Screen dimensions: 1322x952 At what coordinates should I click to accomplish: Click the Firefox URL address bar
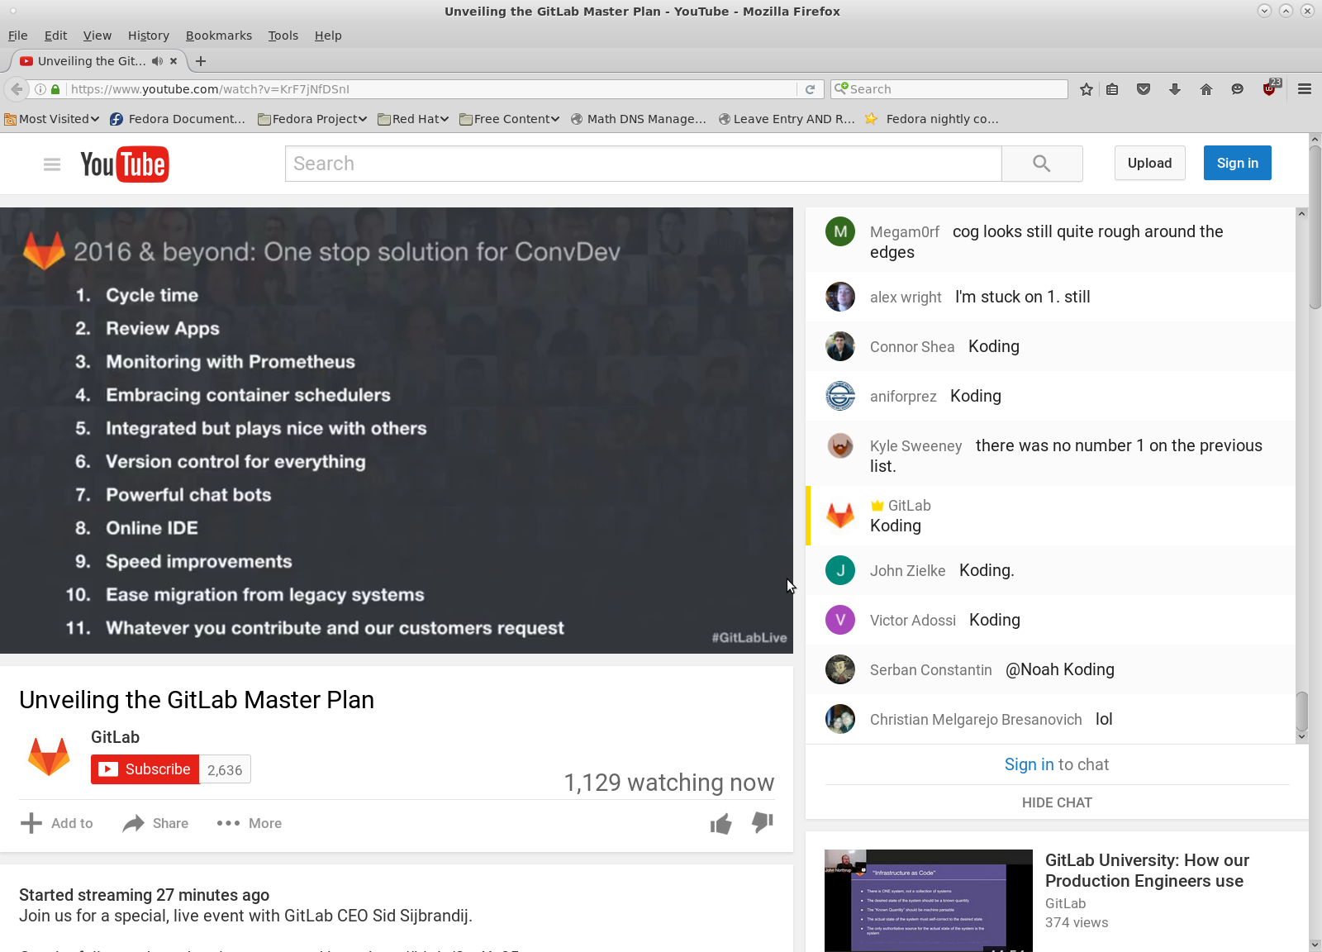(x=430, y=89)
